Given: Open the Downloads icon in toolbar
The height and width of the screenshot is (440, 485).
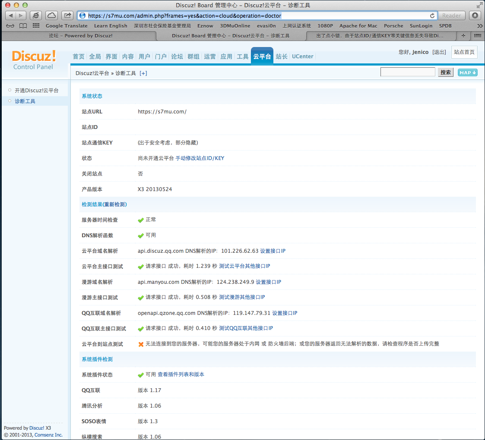Looking at the screenshot, I should 475,16.
